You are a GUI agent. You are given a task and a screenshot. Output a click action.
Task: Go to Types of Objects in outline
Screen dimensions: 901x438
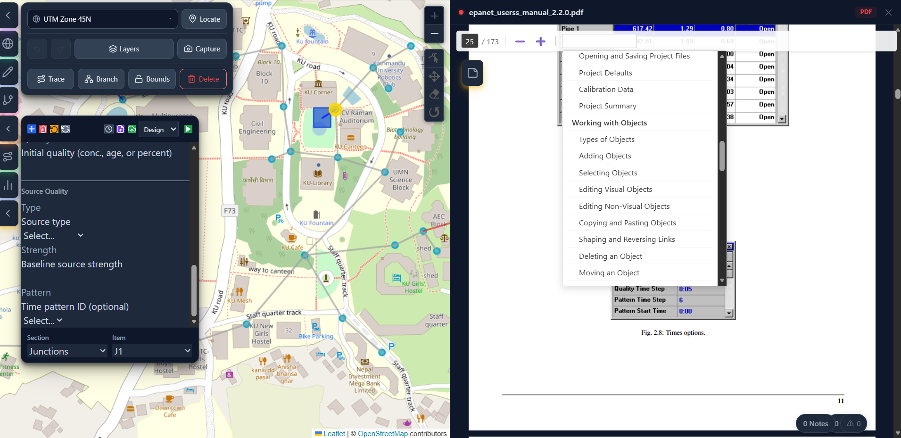[606, 140]
